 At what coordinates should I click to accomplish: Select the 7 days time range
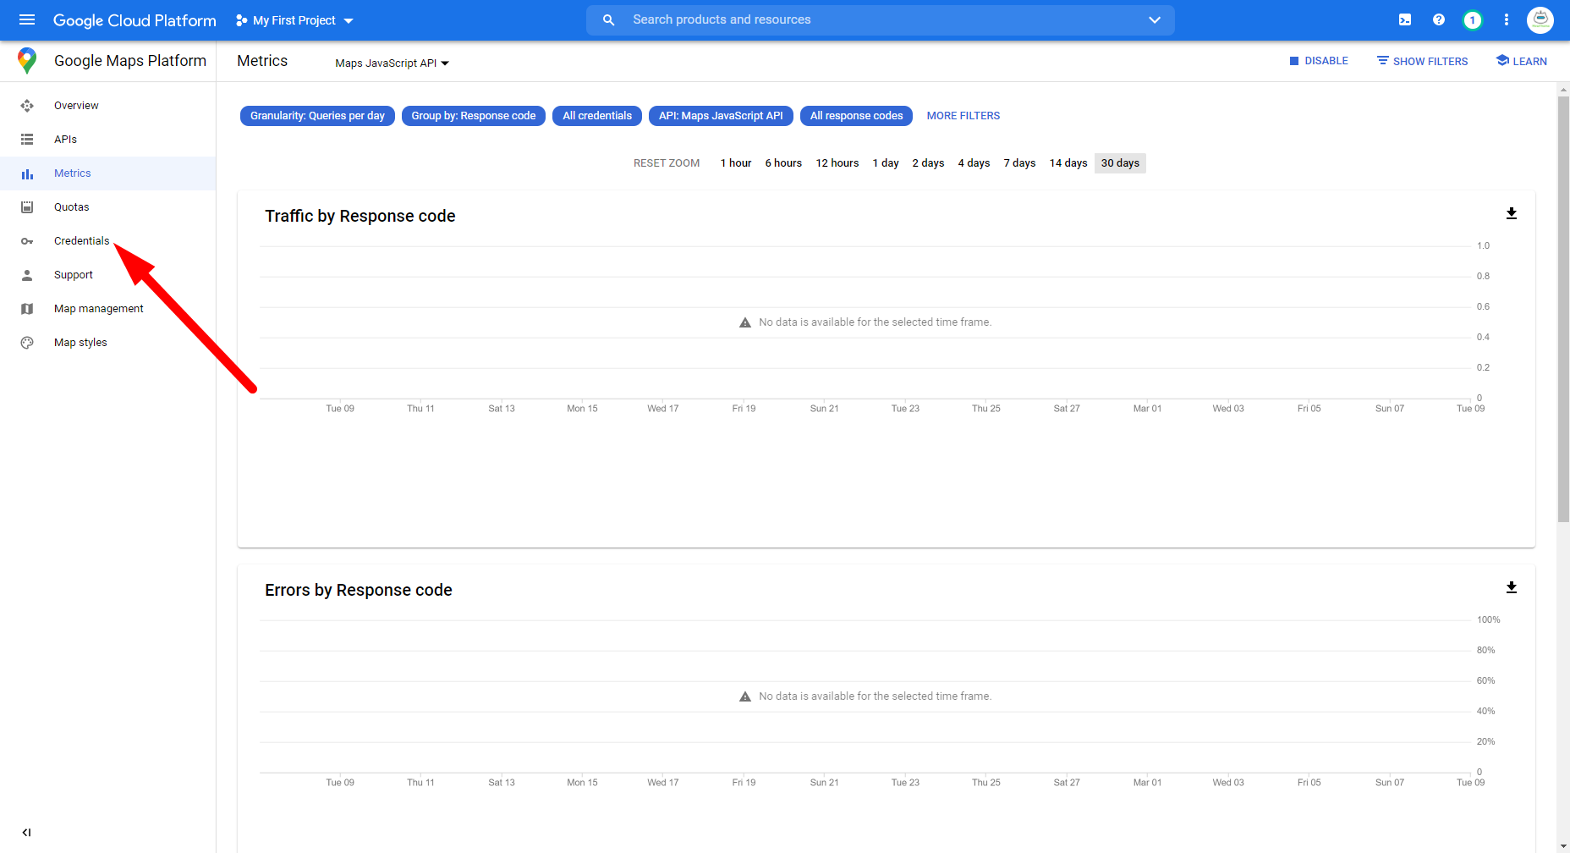pos(1019,163)
